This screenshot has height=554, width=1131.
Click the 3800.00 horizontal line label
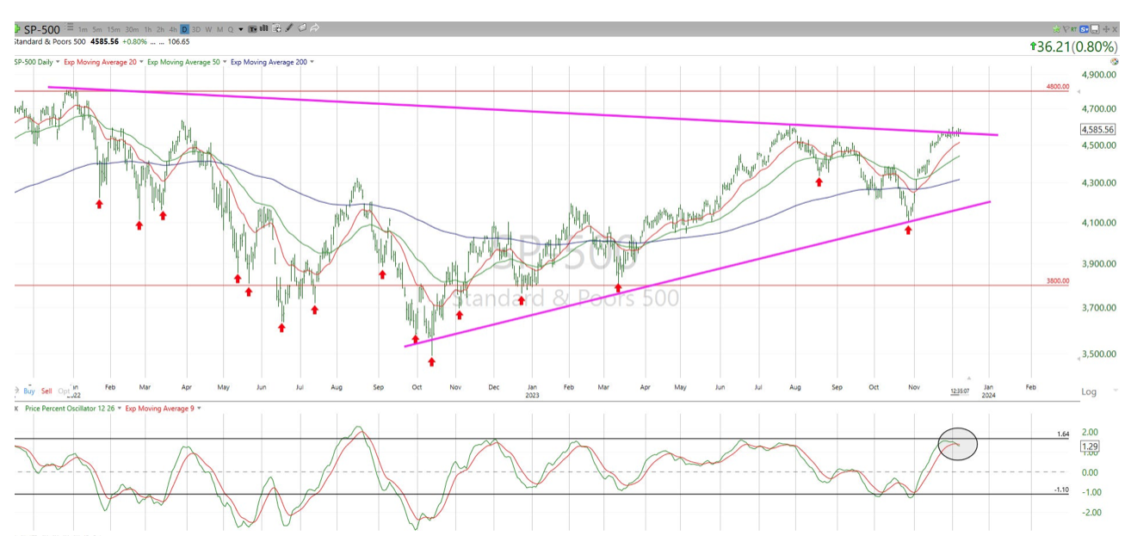coord(1058,281)
